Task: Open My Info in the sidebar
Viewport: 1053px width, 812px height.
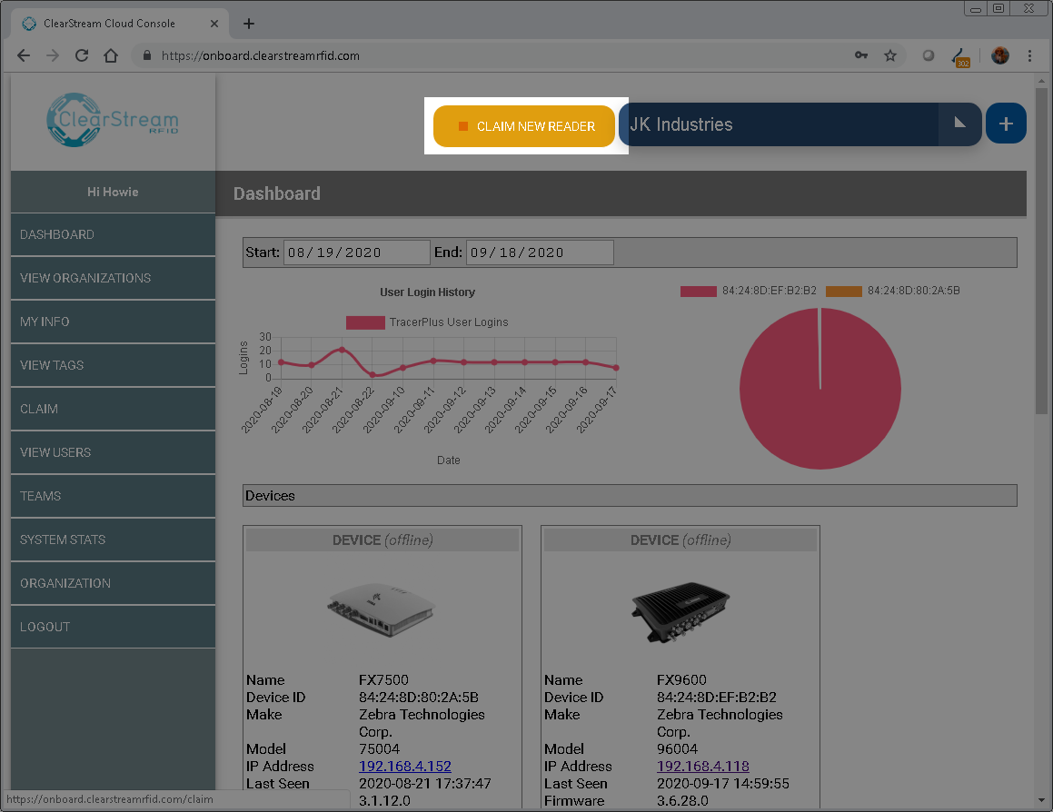Action: click(x=113, y=322)
